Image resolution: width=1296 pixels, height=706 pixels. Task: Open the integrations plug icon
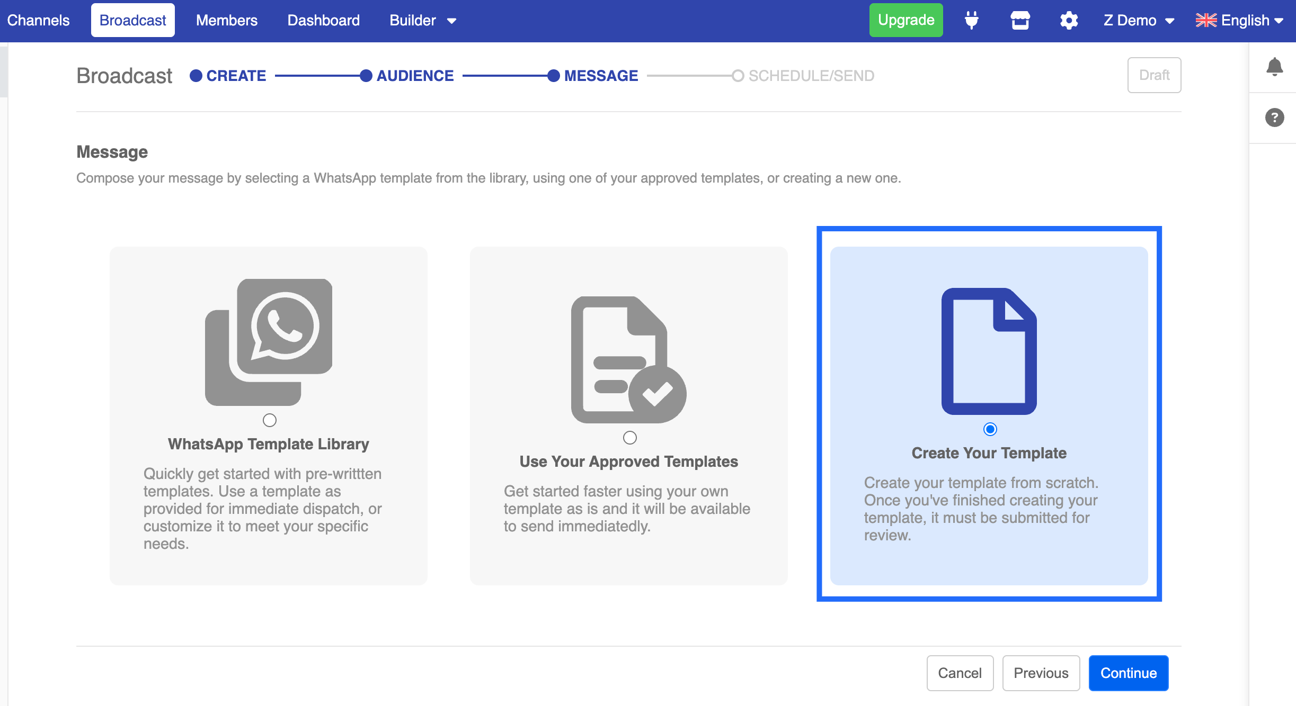tap(971, 21)
